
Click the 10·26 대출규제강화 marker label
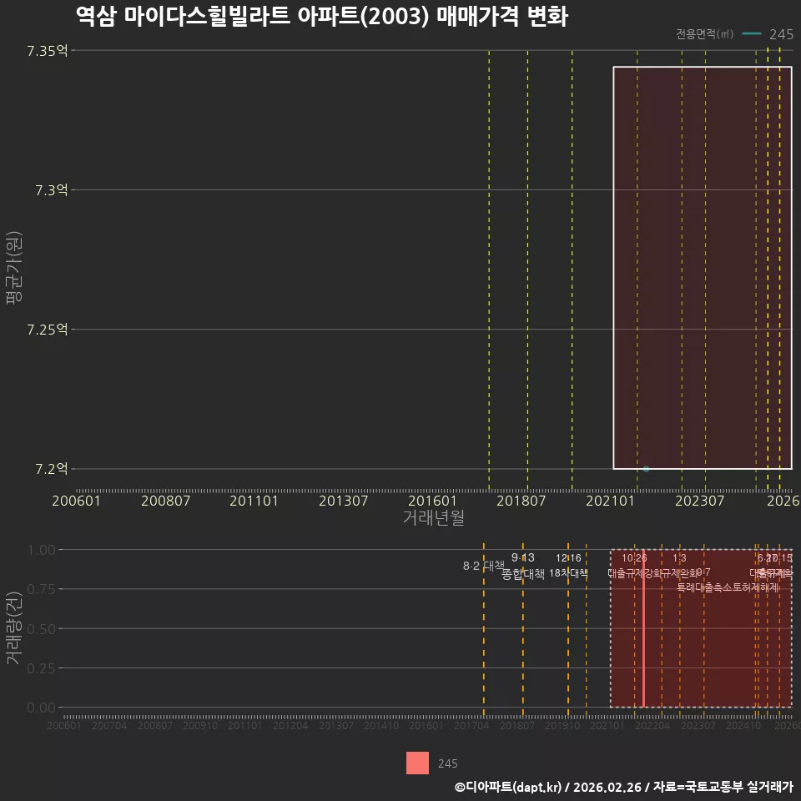634,566
